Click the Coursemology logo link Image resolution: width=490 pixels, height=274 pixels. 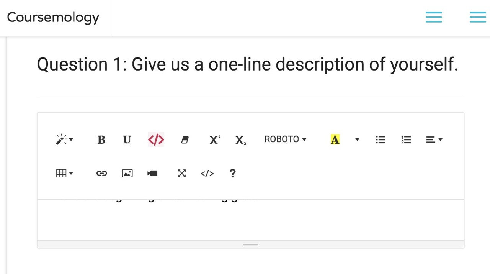[53, 17]
